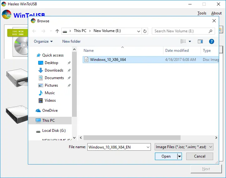
Task: Open Documents in navigation pane
Action: [x=54, y=78]
